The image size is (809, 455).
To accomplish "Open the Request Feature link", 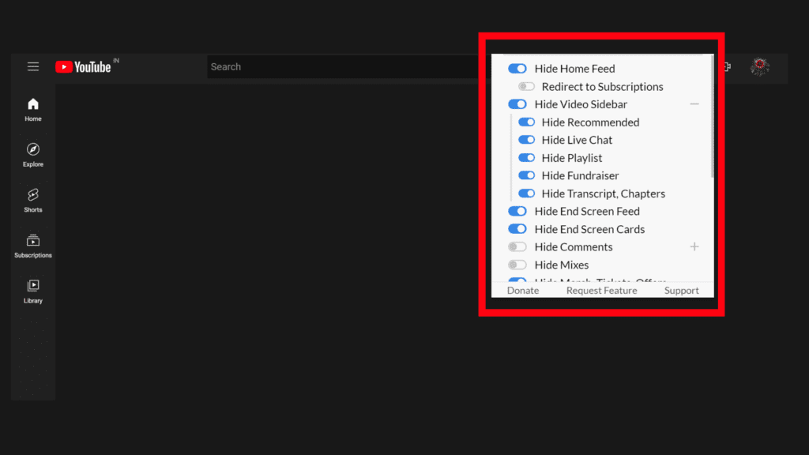I will click(x=601, y=290).
